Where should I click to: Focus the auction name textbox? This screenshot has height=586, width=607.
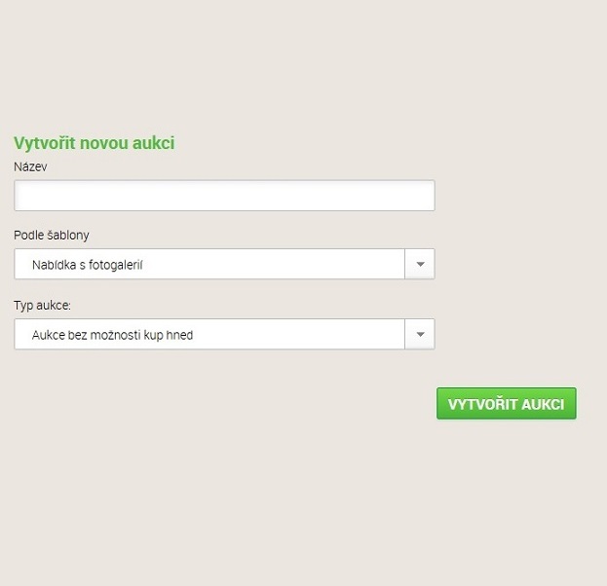coord(224,196)
